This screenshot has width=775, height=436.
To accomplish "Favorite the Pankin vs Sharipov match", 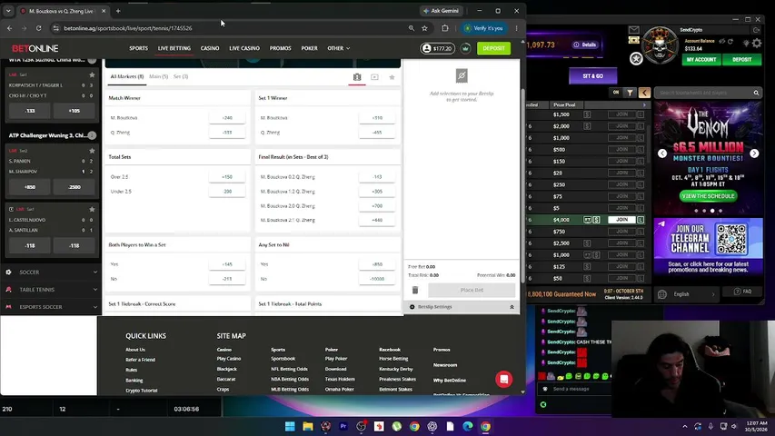I will coord(92,151).
